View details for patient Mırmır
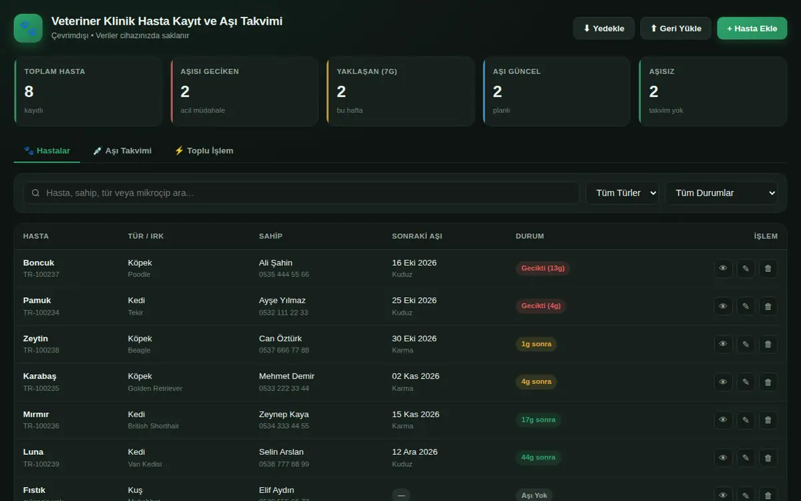This screenshot has height=501, width=801. pos(723,420)
